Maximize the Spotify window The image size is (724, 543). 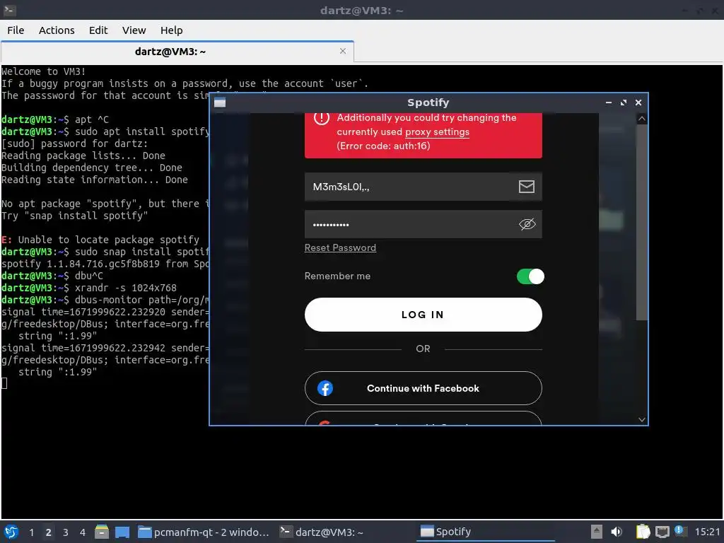tap(624, 103)
